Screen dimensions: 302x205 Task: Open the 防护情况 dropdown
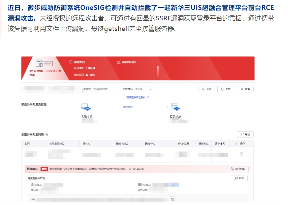(137, 89)
